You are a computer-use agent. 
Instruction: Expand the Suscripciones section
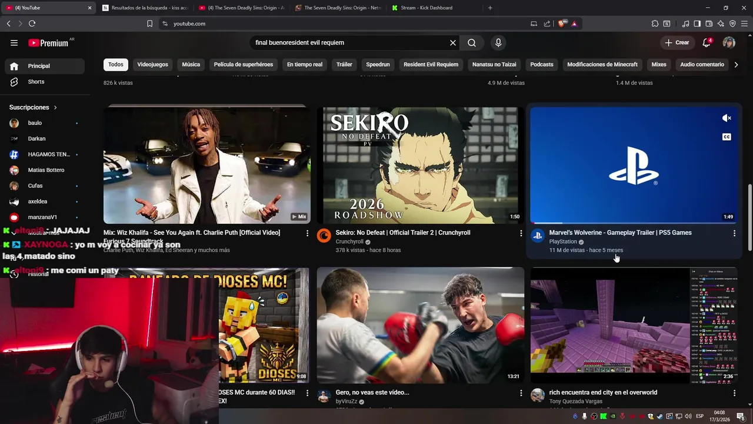point(34,107)
